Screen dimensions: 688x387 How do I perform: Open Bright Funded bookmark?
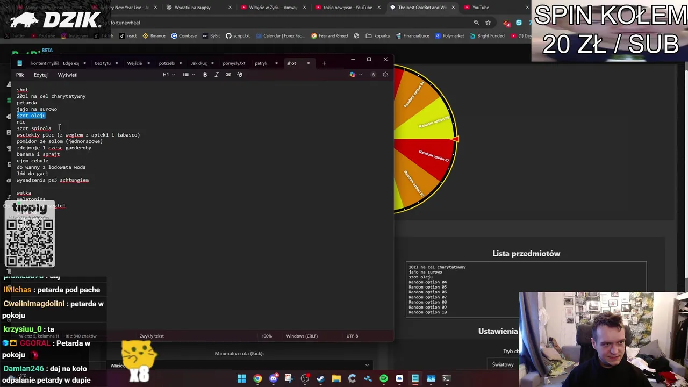point(487,36)
